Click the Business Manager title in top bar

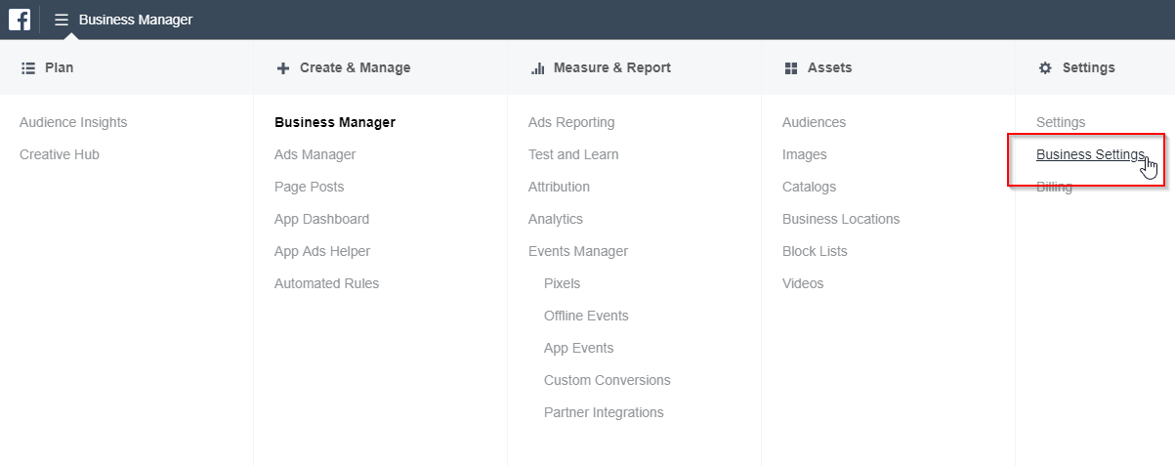pos(136,20)
